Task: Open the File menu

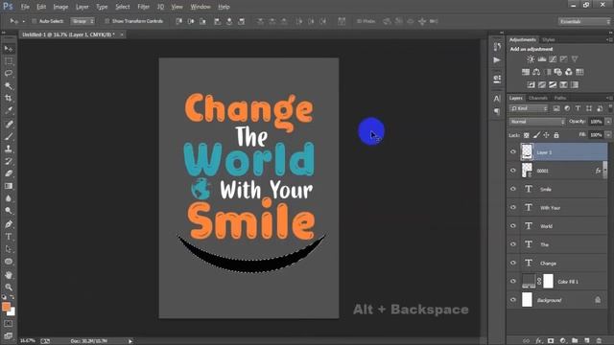Action: (x=25, y=7)
